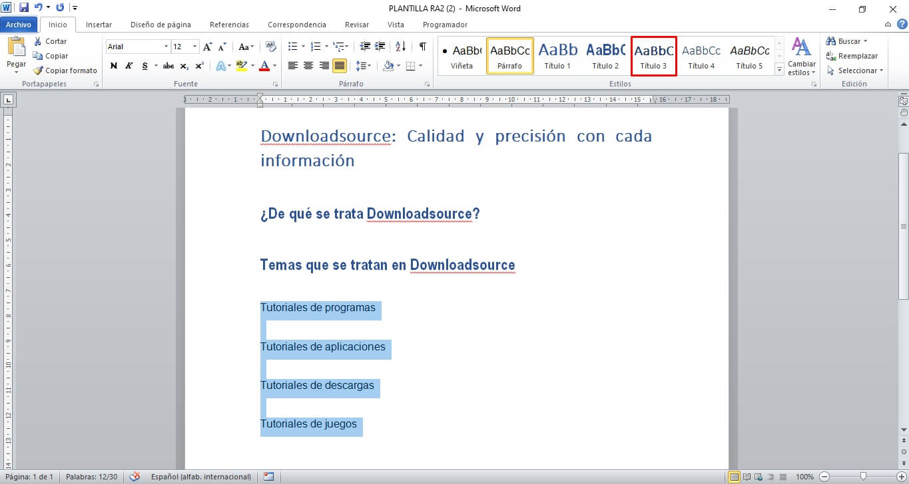
Task: Toggle underline (S) formatting
Action: (145, 66)
